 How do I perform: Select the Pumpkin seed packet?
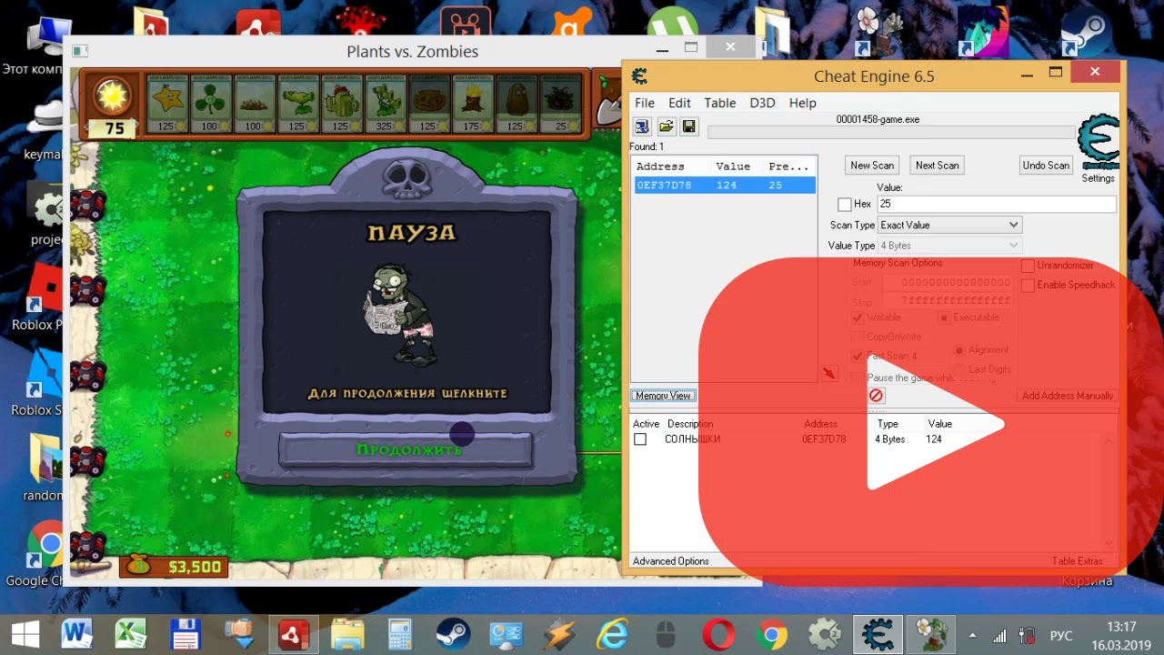(428, 104)
